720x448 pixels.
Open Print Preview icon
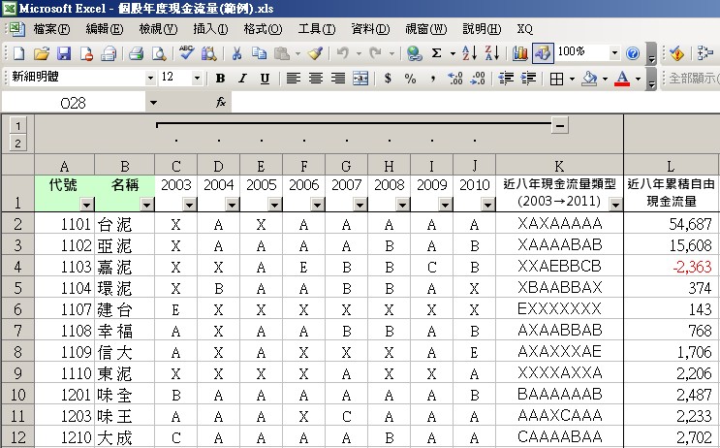(159, 53)
